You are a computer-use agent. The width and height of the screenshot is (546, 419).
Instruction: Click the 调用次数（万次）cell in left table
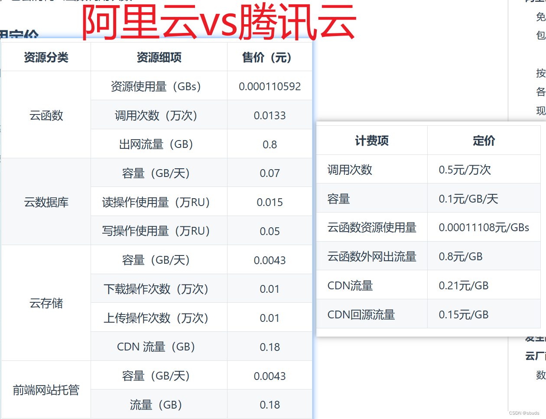pyautogui.click(x=159, y=115)
